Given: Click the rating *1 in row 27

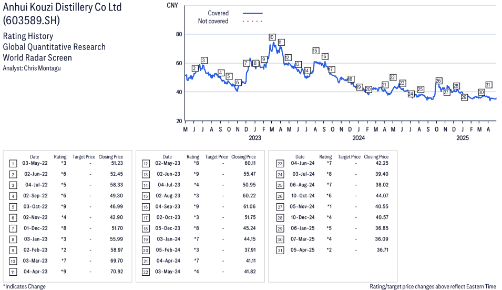Looking at the screenshot, I should point(329,206).
